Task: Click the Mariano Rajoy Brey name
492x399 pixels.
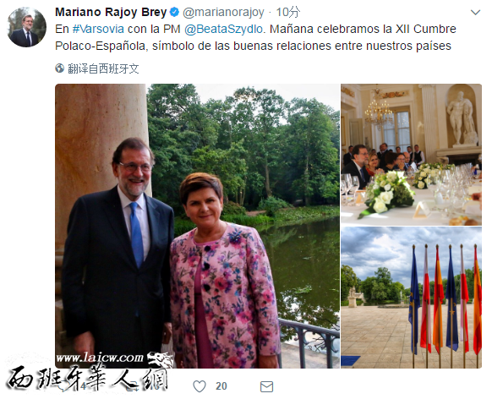Action: tap(111, 12)
